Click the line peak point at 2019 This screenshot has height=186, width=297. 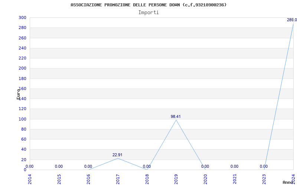[x=176, y=120]
